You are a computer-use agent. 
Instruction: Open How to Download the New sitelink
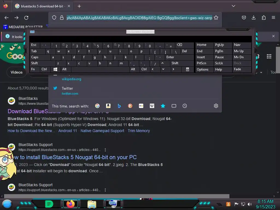[x=31, y=131]
